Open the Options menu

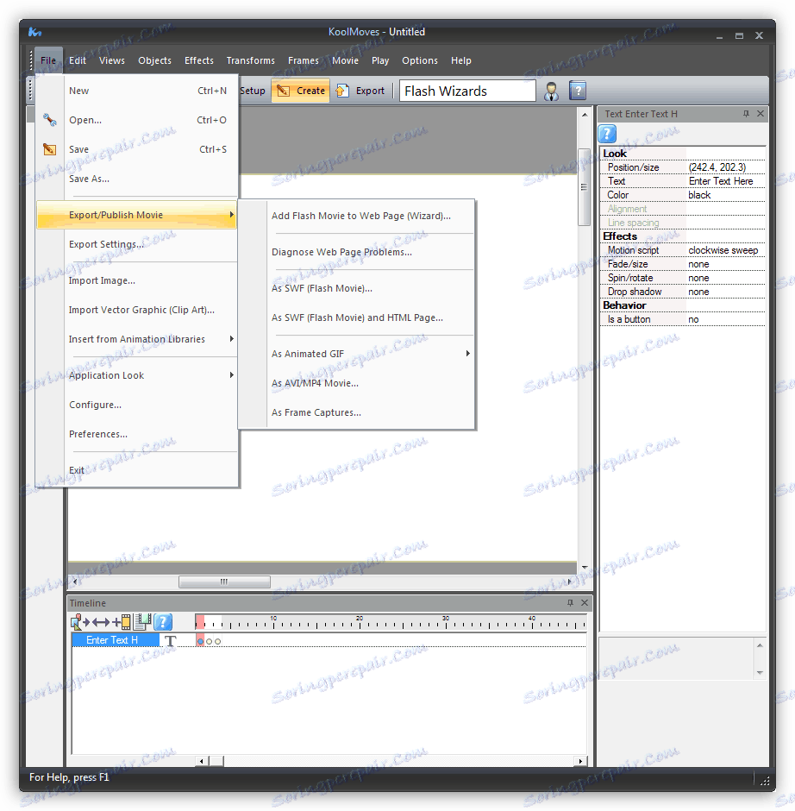(x=420, y=60)
